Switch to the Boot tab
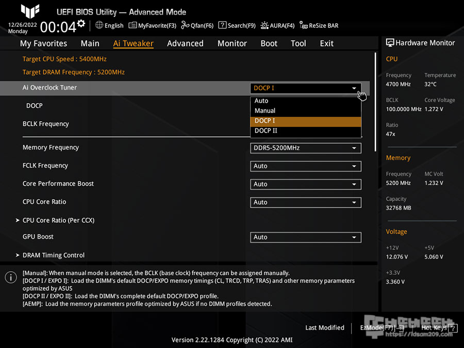The height and width of the screenshot is (348, 464). [269, 43]
